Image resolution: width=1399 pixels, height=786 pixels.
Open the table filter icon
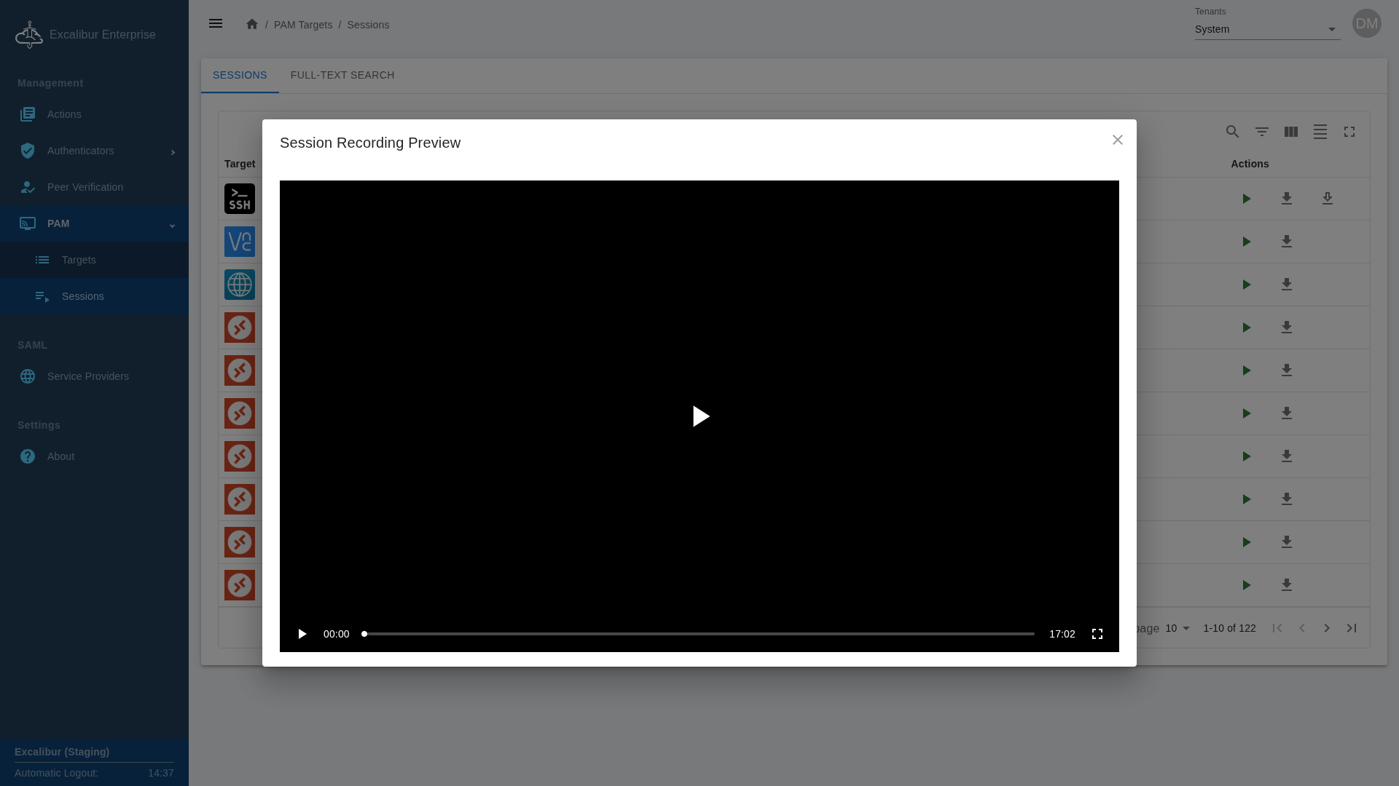click(x=1261, y=132)
